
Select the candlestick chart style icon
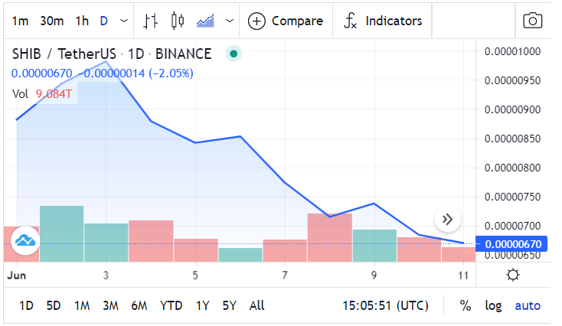[x=178, y=21]
